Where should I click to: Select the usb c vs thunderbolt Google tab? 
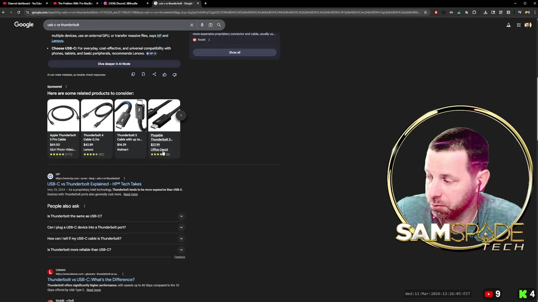click(x=176, y=3)
